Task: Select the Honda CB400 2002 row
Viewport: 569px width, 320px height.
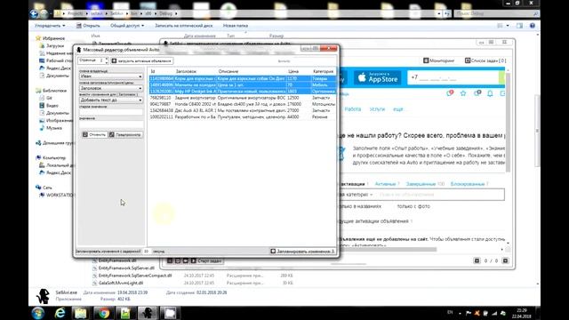Action: [243, 104]
